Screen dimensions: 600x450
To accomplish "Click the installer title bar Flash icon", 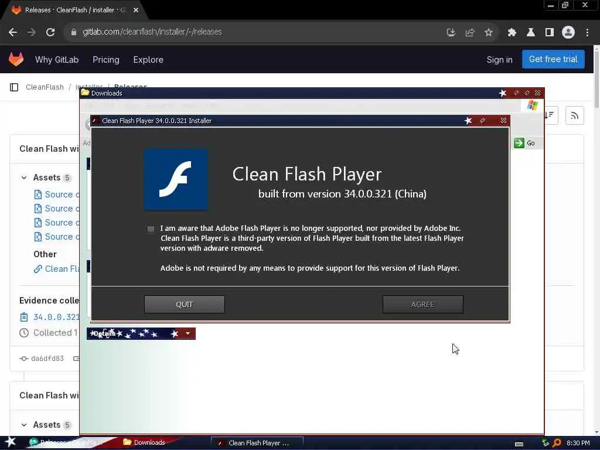I will coord(96,121).
